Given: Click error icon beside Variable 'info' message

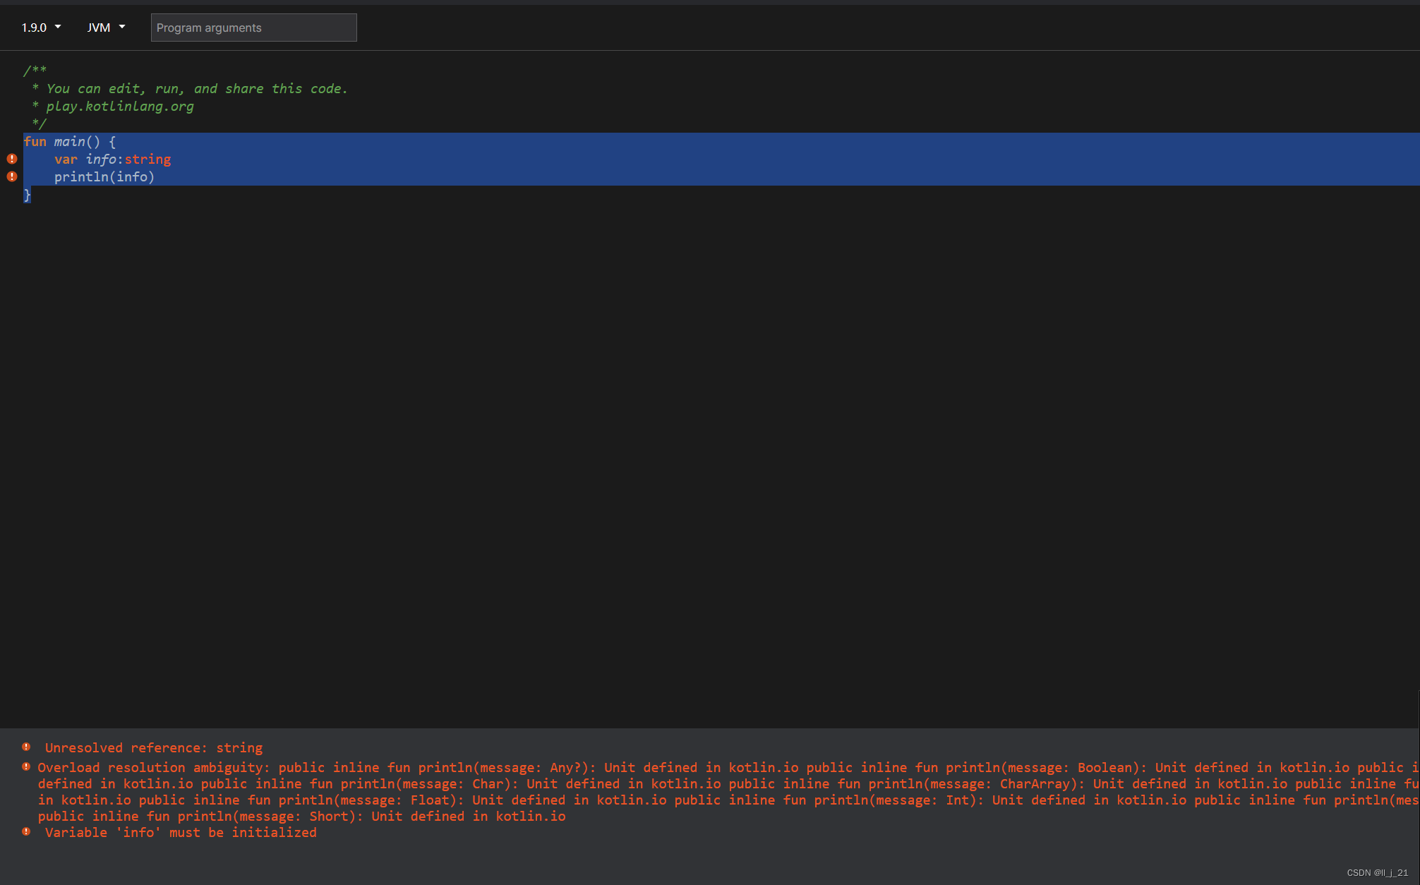Looking at the screenshot, I should point(26,831).
